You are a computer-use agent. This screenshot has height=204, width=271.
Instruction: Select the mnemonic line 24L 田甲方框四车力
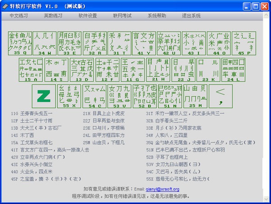(104, 135)
